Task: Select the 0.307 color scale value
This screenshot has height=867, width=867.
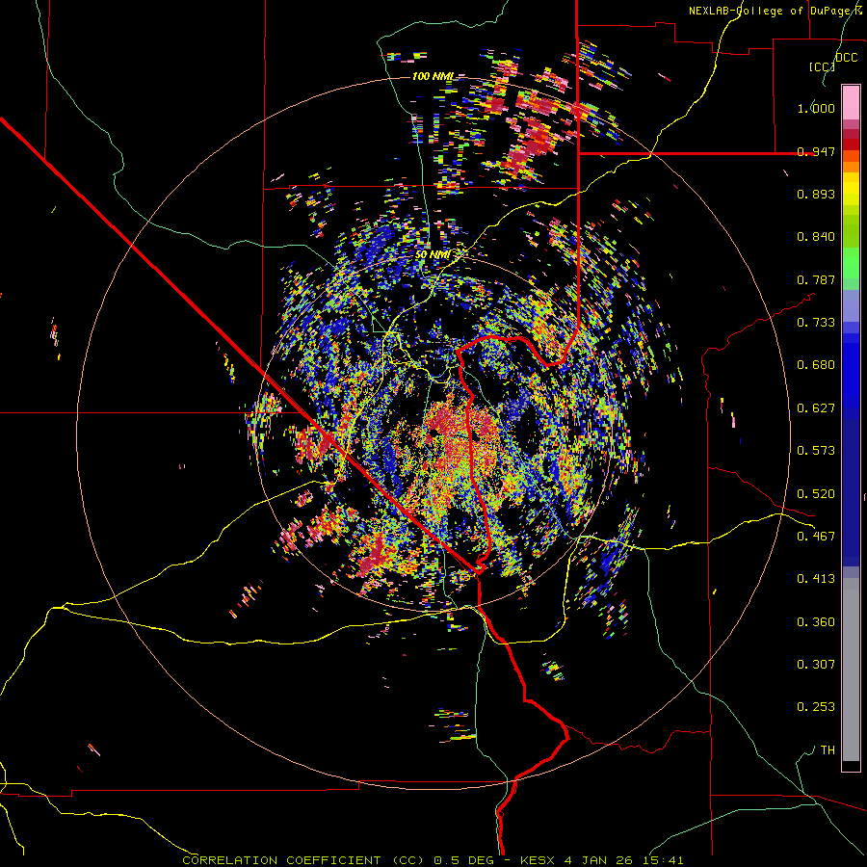Action: pos(816,665)
